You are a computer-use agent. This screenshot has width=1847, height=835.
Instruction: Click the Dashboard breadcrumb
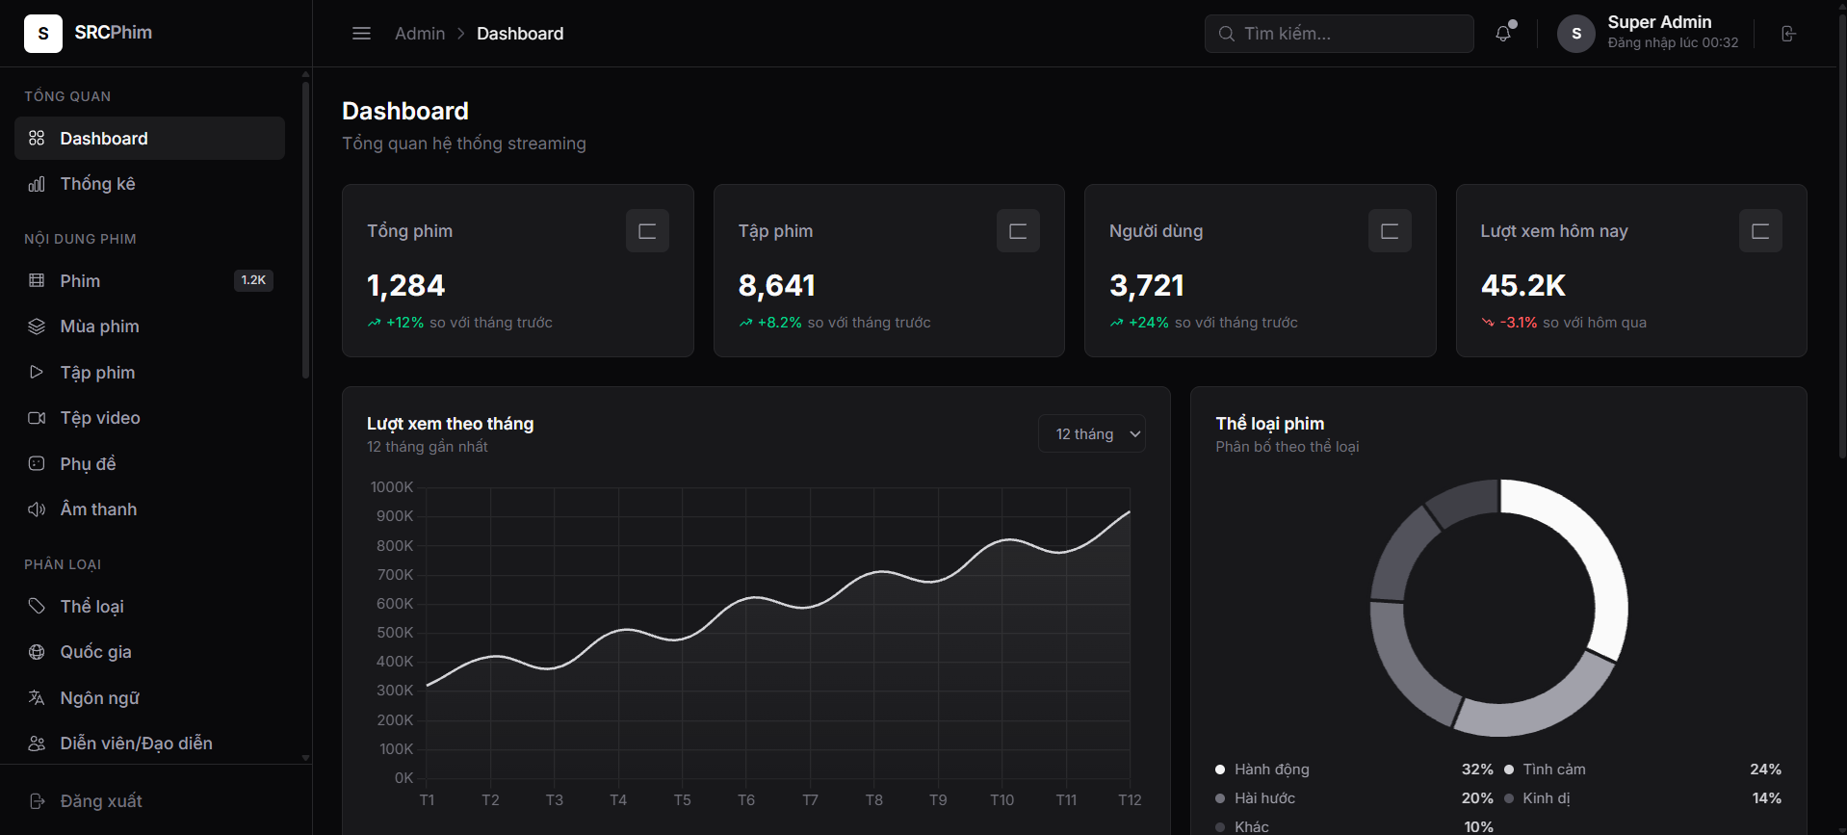click(x=520, y=34)
